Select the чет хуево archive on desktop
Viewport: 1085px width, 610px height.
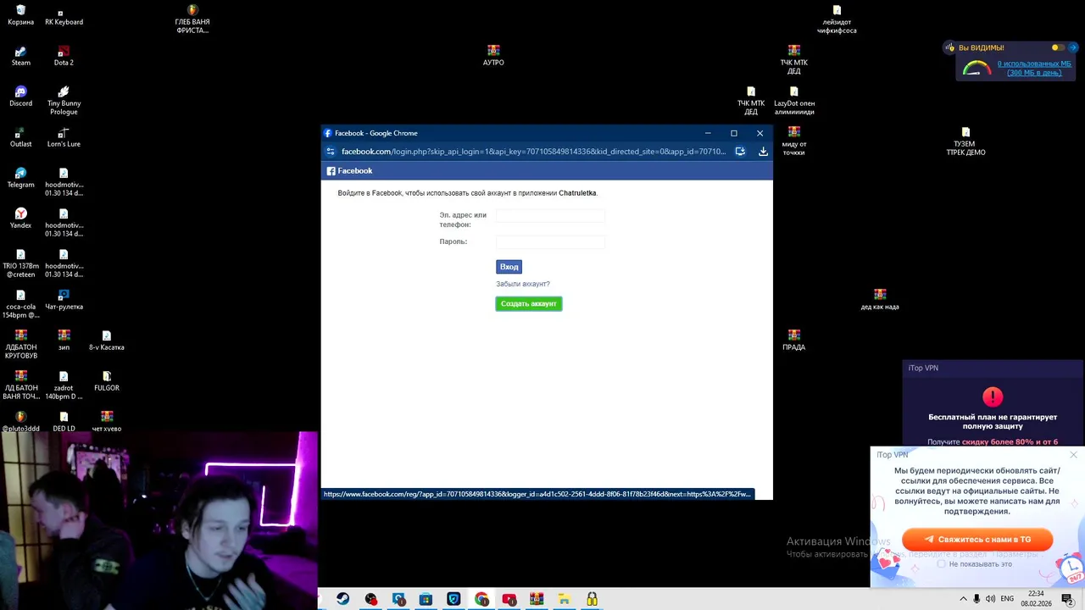[107, 422]
